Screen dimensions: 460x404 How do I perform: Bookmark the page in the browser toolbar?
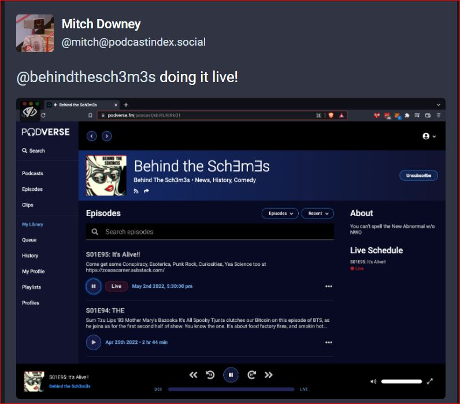pyautogui.click(x=90, y=115)
